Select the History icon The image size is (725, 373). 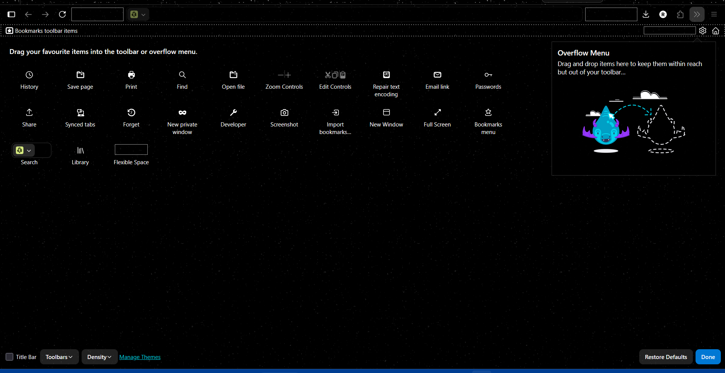(29, 75)
